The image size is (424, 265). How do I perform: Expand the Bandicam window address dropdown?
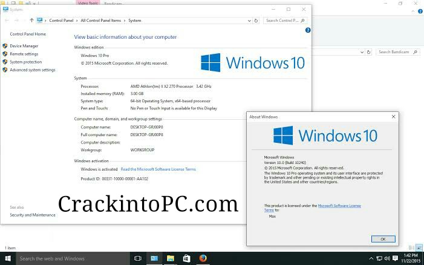362,52
